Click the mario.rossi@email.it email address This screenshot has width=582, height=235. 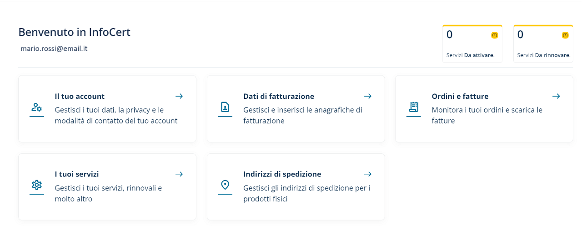(x=54, y=48)
